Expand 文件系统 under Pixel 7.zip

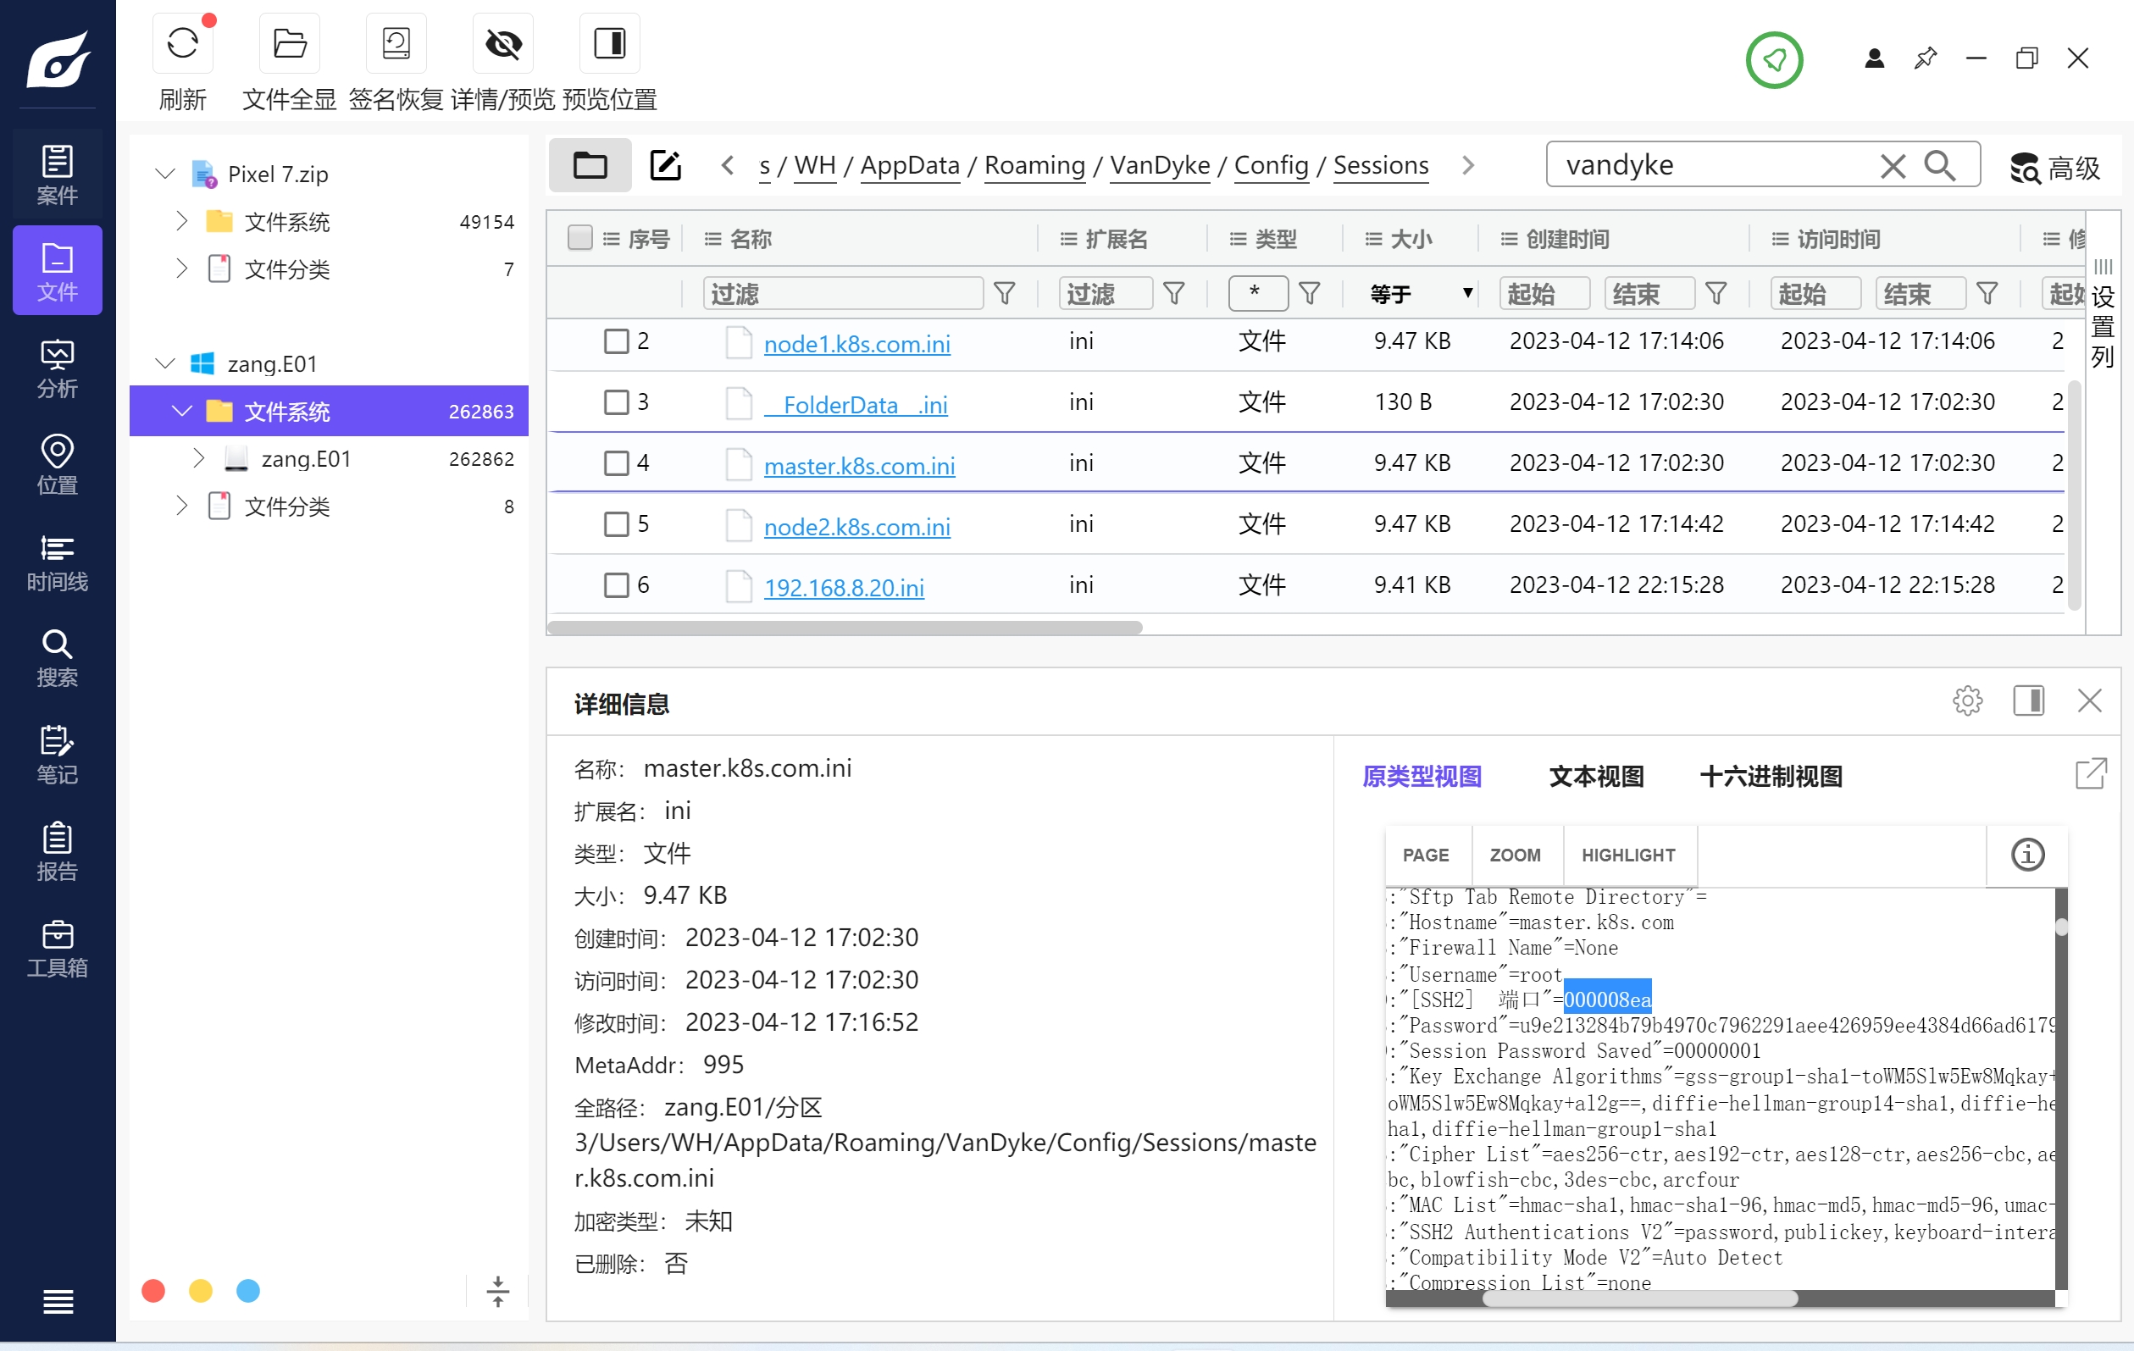tap(181, 220)
